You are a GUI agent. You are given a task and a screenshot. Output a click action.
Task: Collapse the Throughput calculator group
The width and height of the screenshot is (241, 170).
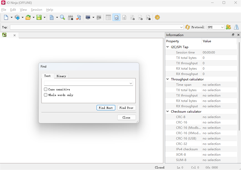168,79
